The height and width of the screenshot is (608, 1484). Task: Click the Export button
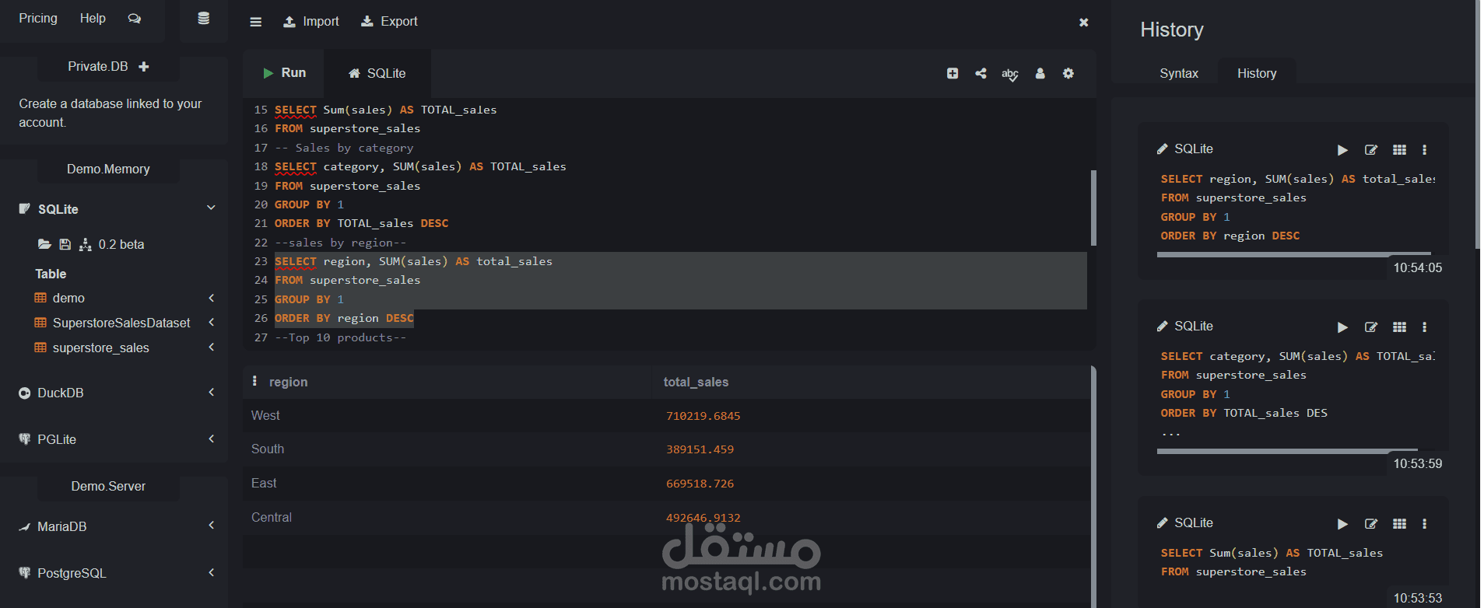390,22
